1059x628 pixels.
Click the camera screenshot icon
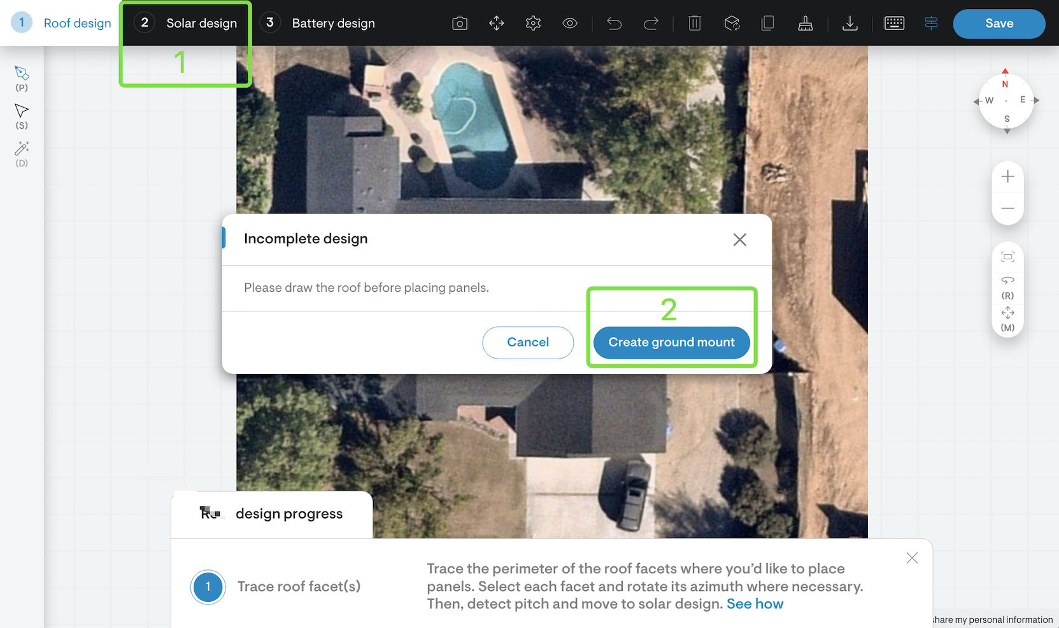click(459, 24)
